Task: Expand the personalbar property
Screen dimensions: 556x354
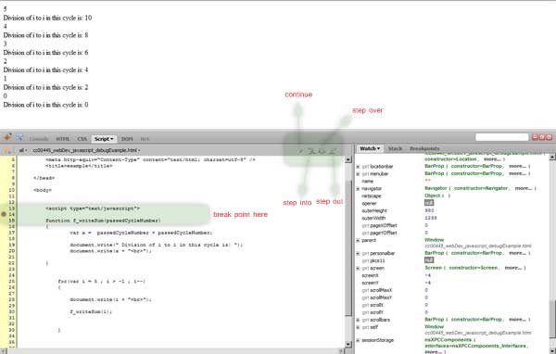Action: pyautogui.click(x=358, y=253)
